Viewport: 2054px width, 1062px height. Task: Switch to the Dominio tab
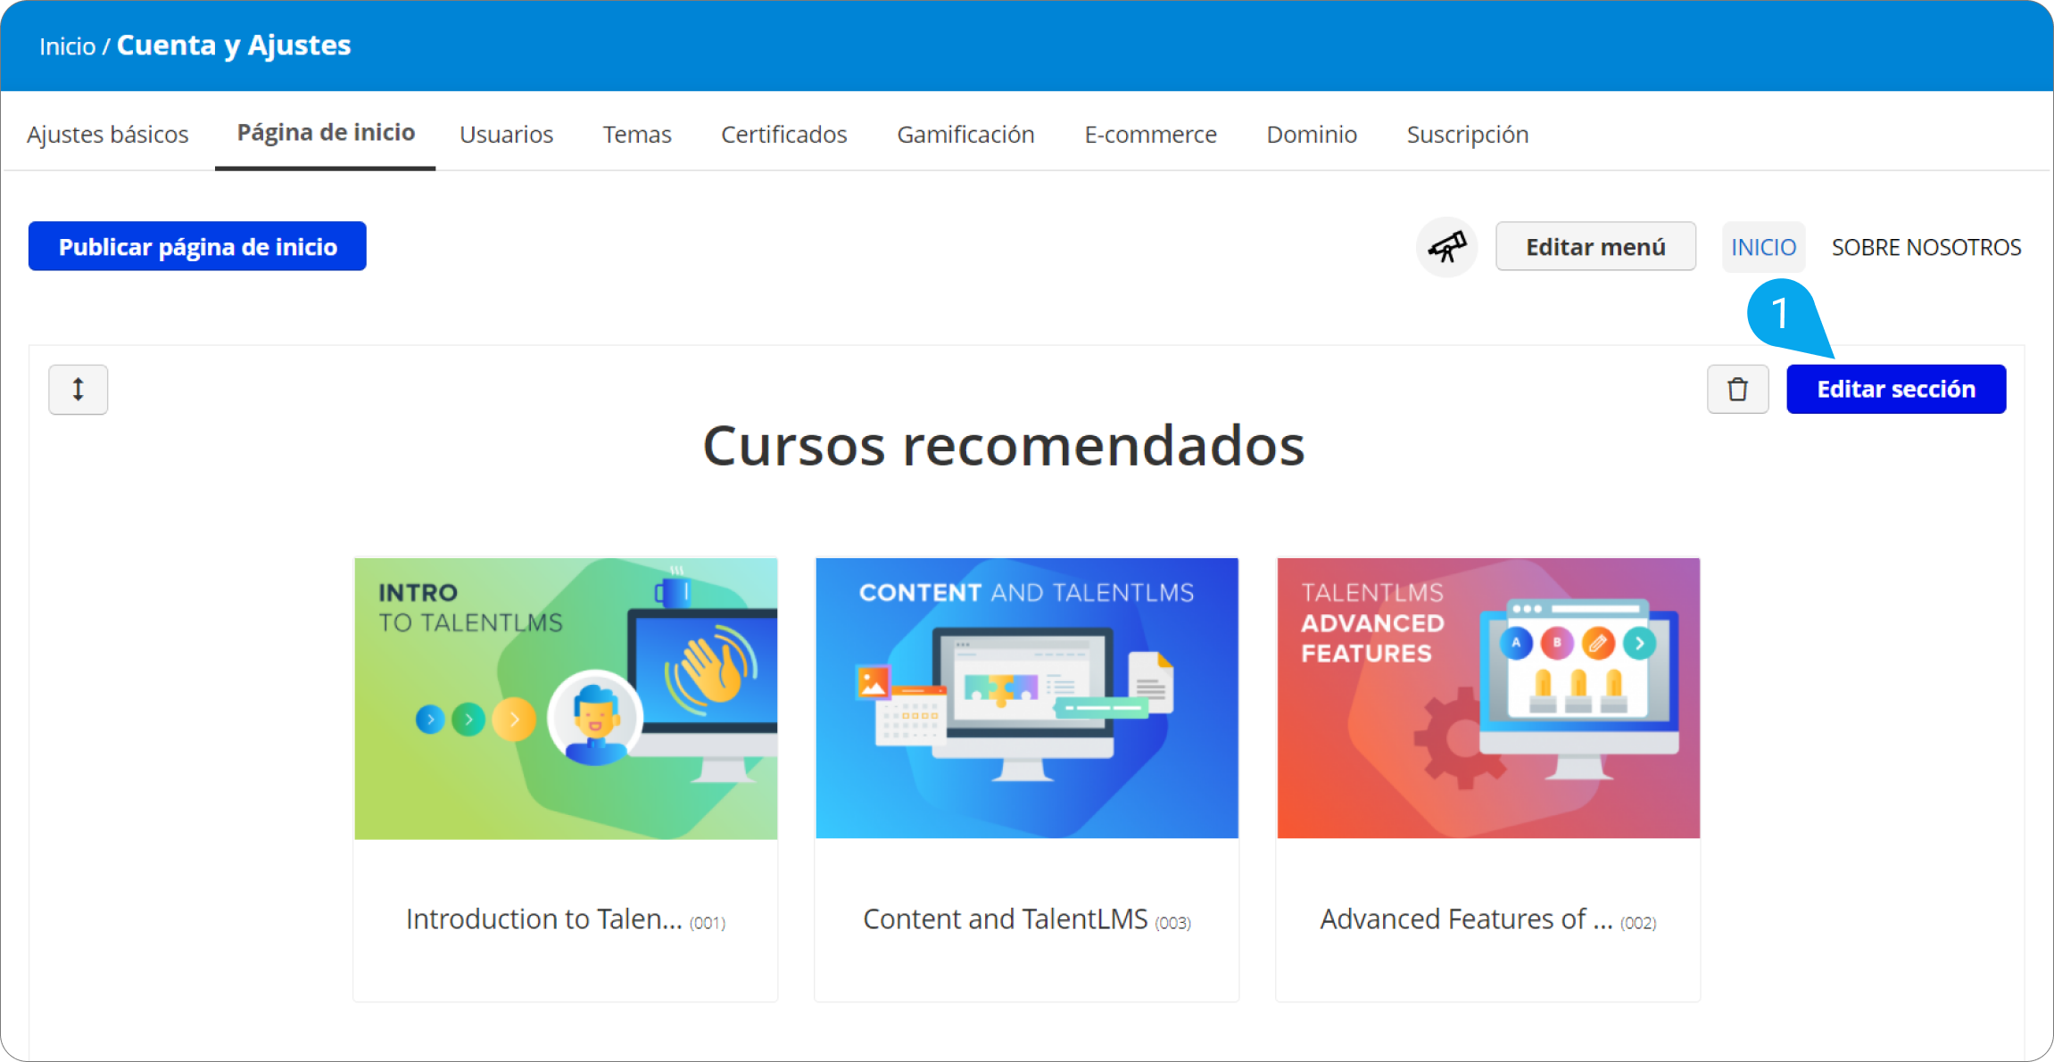[1312, 135]
